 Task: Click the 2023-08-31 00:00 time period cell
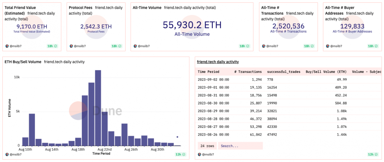[x=213, y=95]
